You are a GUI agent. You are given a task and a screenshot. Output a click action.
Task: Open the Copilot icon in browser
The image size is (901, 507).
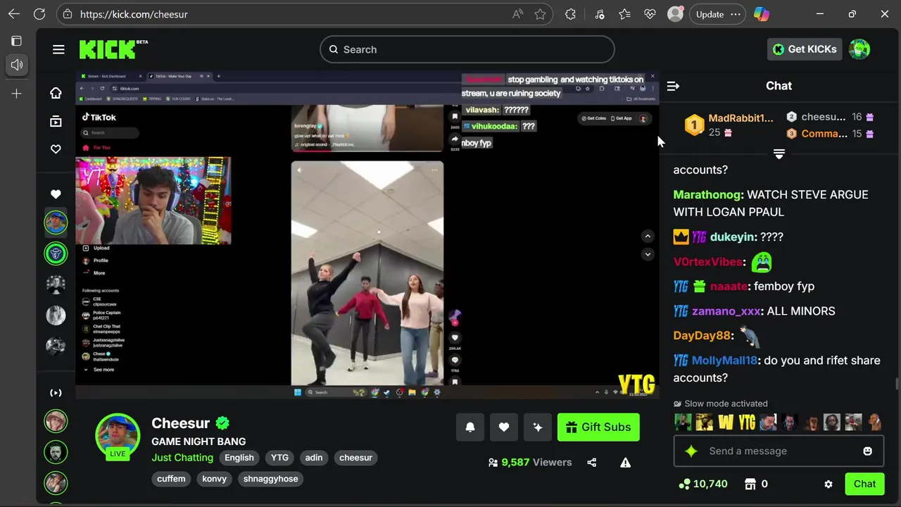point(762,14)
